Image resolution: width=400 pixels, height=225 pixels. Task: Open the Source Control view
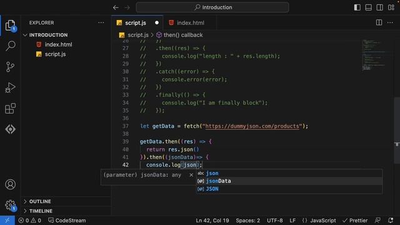(10, 67)
